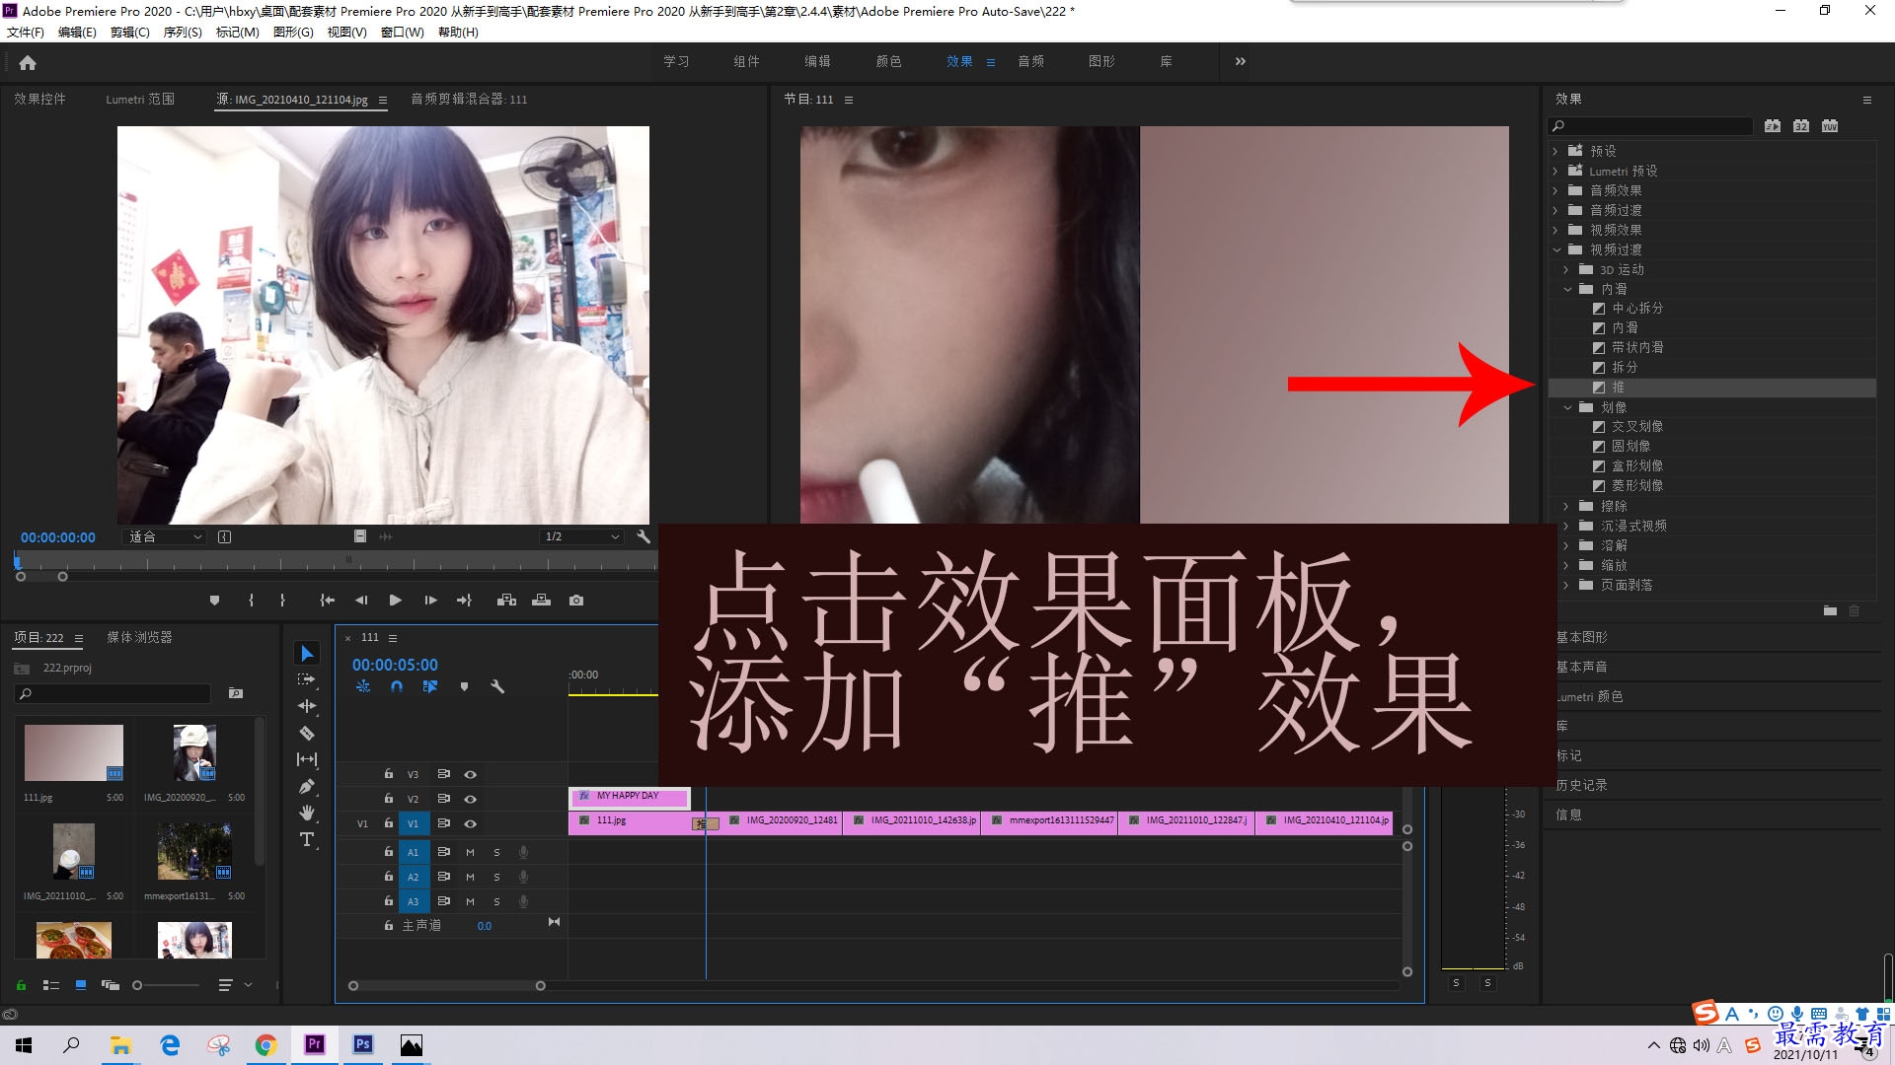Add marker in timeline header
1895x1065 pixels.
464,686
